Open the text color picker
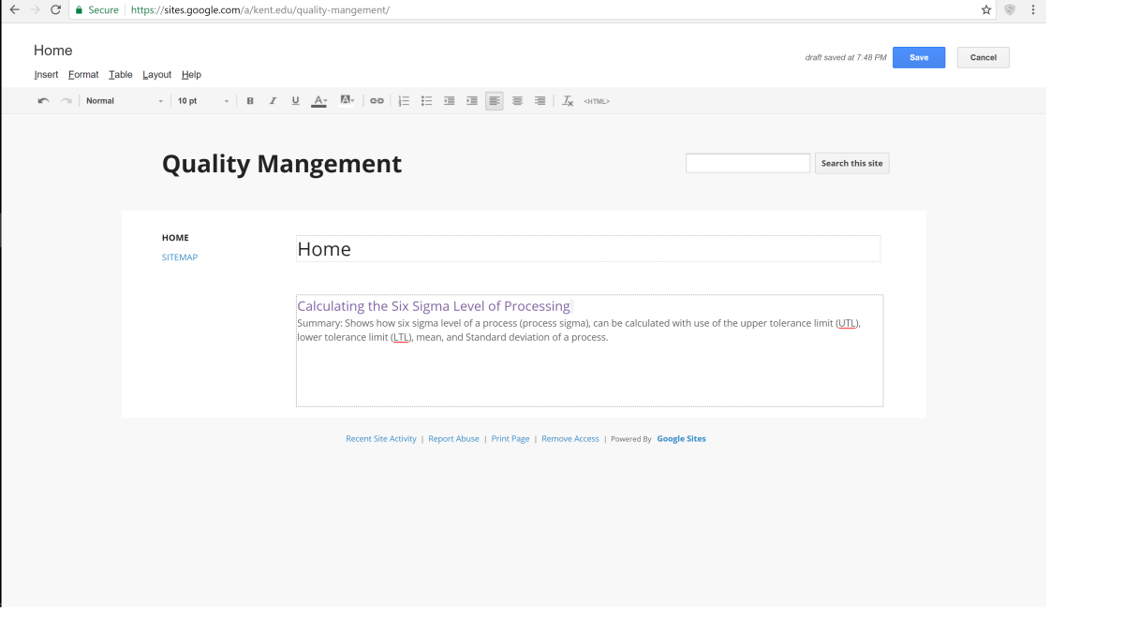The height and width of the screenshot is (632, 1124). pos(319,101)
